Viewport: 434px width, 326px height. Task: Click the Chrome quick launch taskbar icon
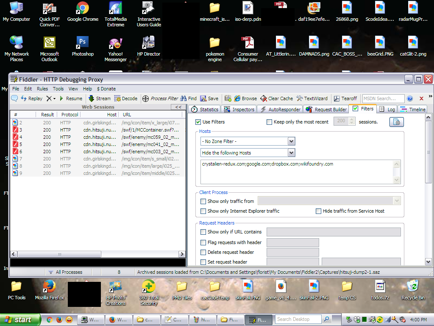(x=50, y=320)
